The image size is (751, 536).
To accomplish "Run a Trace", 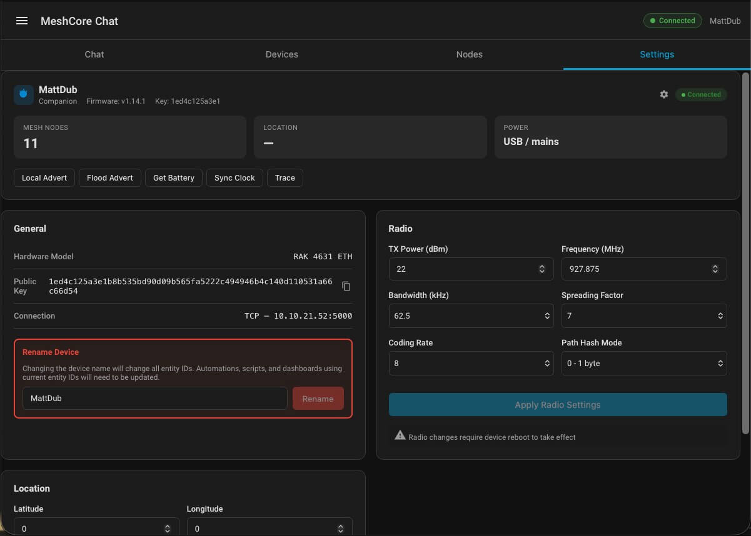I will coord(285,177).
